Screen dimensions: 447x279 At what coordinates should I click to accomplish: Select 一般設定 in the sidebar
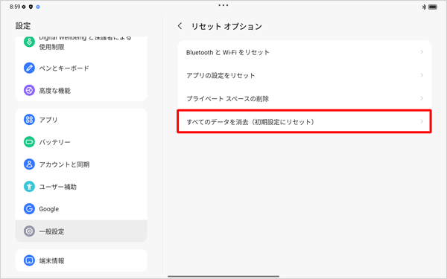coord(81,231)
